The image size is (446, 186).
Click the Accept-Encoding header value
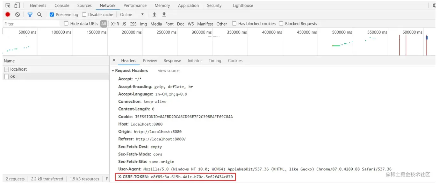click(x=174, y=87)
